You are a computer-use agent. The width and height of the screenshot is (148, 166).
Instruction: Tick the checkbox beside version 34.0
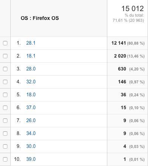click(5, 134)
